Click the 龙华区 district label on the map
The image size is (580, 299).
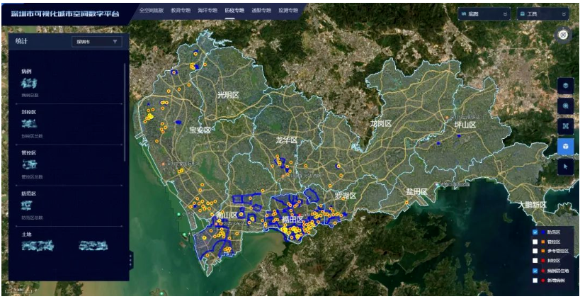pyautogui.click(x=286, y=140)
